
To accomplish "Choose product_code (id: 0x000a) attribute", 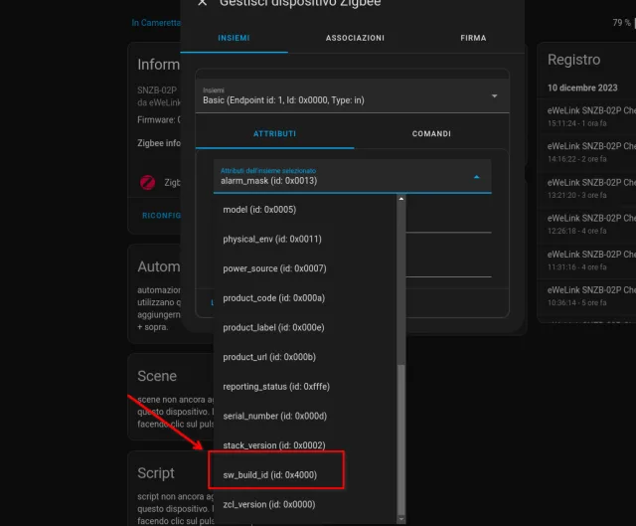I will tap(305, 298).
